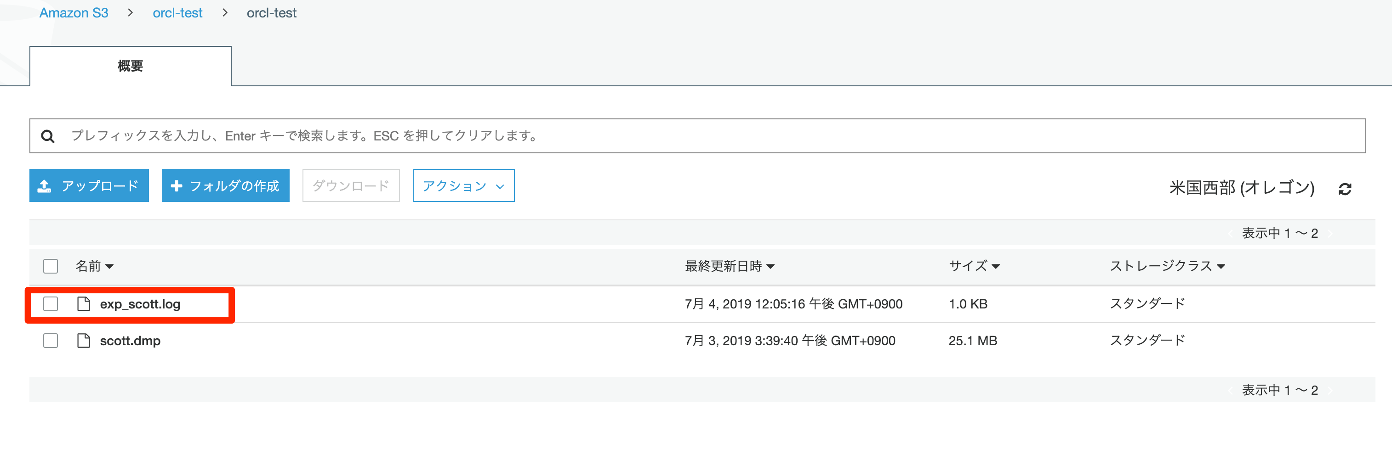Toggle the select-all checkbox in header
The width and height of the screenshot is (1392, 459).
[x=51, y=266]
